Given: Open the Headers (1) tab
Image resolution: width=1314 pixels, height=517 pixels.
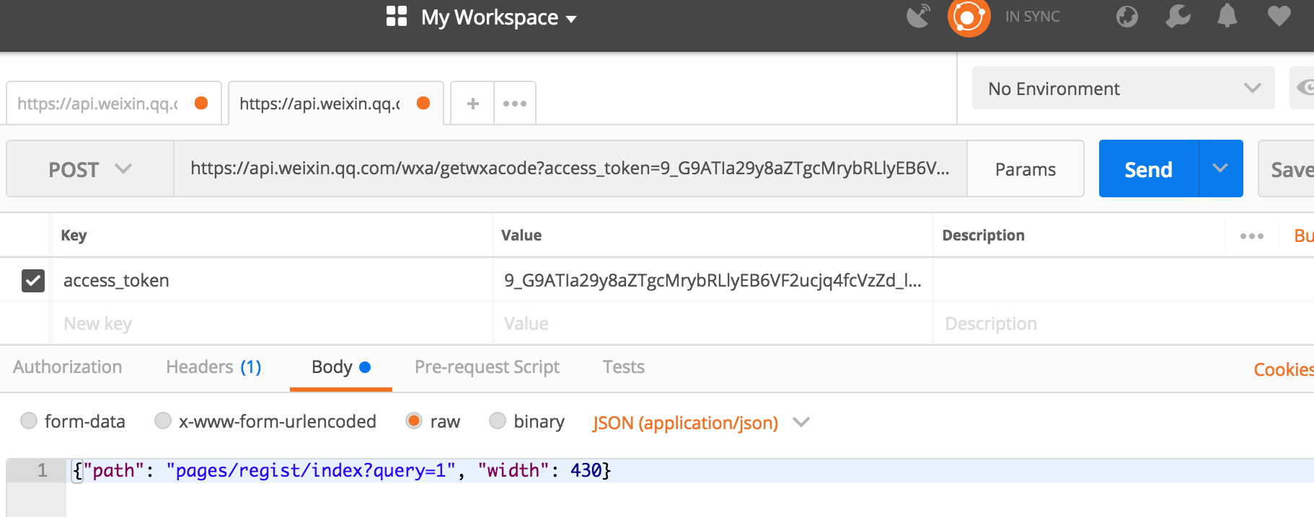Looking at the screenshot, I should (x=213, y=367).
